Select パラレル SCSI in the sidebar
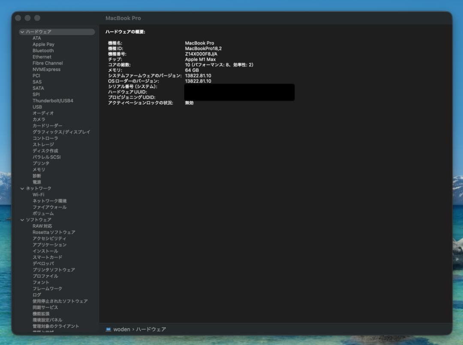Image resolution: width=463 pixels, height=345 pixels. click(x=47, y=157)
